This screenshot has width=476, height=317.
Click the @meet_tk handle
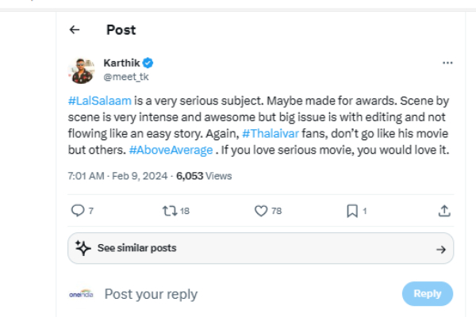(126, 77)
